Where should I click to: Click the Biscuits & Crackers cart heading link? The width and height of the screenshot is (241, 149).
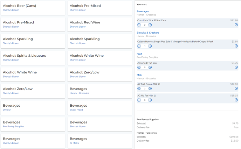tap(148, 33)
